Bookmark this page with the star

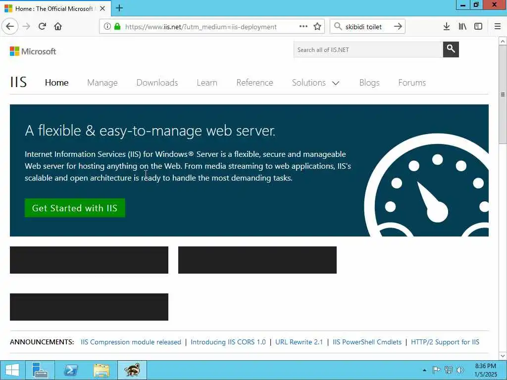[317, 27]
